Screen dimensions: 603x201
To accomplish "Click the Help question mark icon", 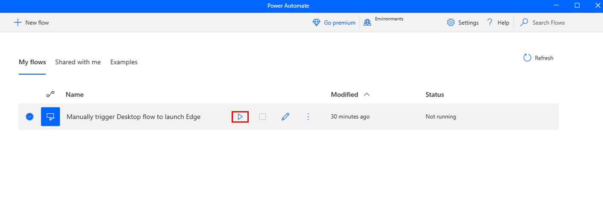I will pyautogui.click(x=490, y=23).
